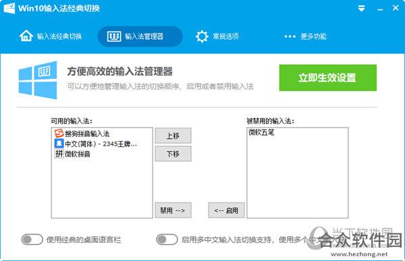Click the gear icon for 常规选项
Viewport: 405px width, 261px height.
[x=202, y=36]
